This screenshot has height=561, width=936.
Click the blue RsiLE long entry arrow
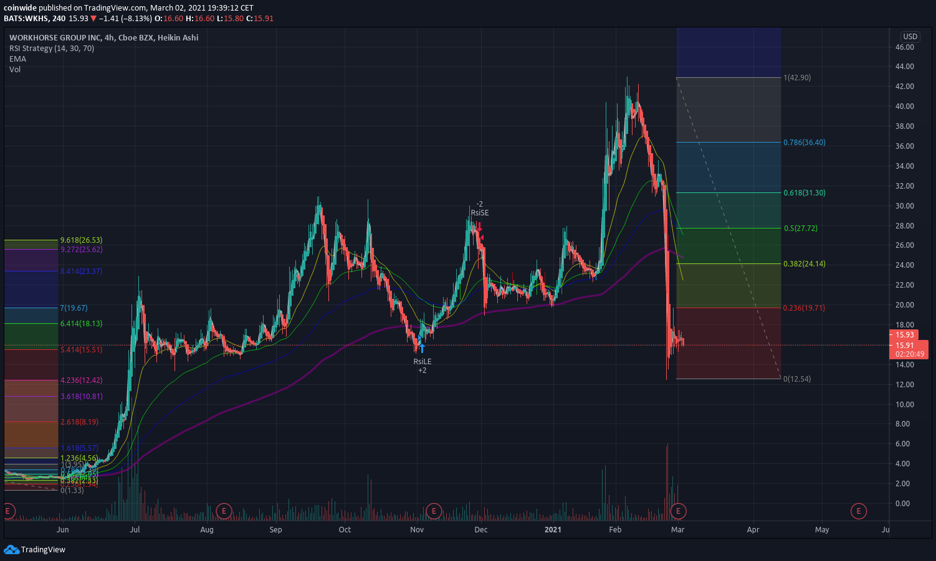pyautogui.click(x=422, y=348)
